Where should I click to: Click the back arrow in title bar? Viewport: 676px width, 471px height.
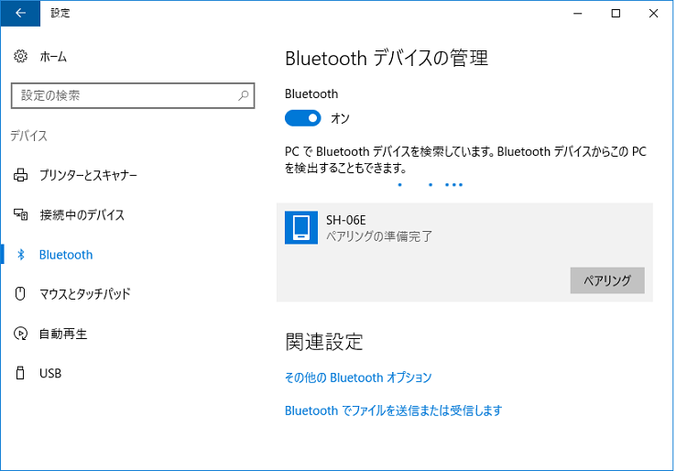[20, 14]
